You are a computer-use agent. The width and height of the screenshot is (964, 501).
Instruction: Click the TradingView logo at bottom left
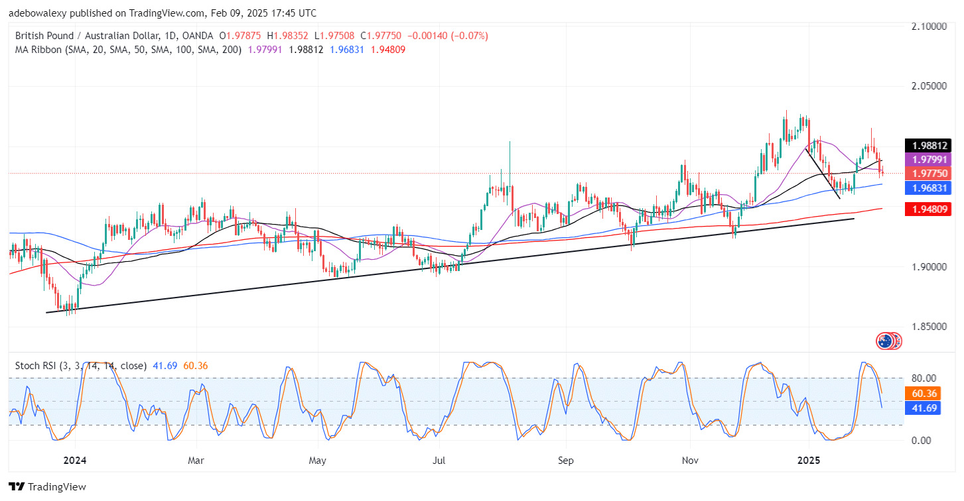[x=48, y=487]
